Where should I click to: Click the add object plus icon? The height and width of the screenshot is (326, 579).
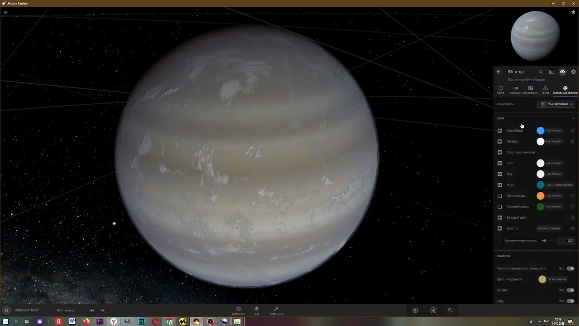(415, 310)
